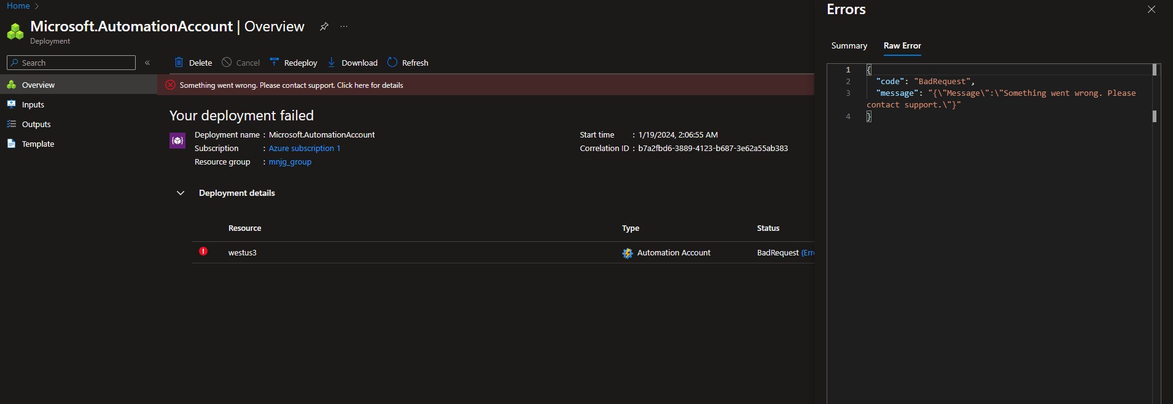Open the mnjg_group resource group link
Viewport: 1173px width, 404px height.
point(290,161)
